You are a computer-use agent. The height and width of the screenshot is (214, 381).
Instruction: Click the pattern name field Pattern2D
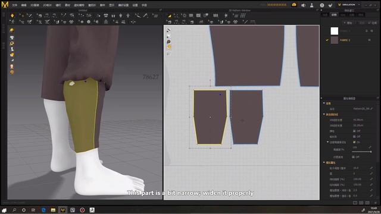(x=361, y=108)
